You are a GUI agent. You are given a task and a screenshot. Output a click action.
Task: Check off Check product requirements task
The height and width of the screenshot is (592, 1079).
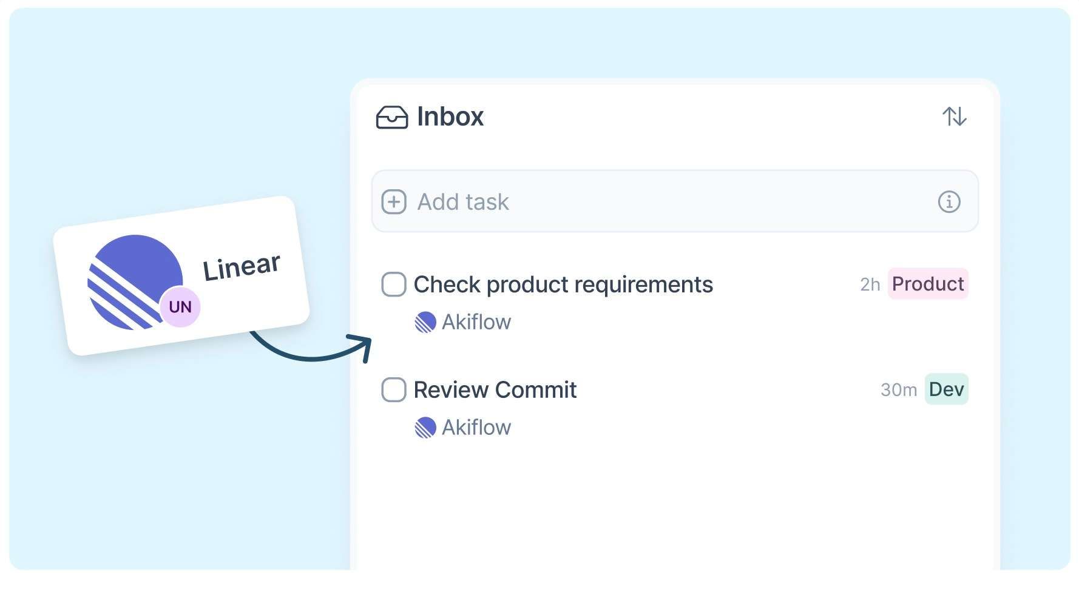[394, 284]
